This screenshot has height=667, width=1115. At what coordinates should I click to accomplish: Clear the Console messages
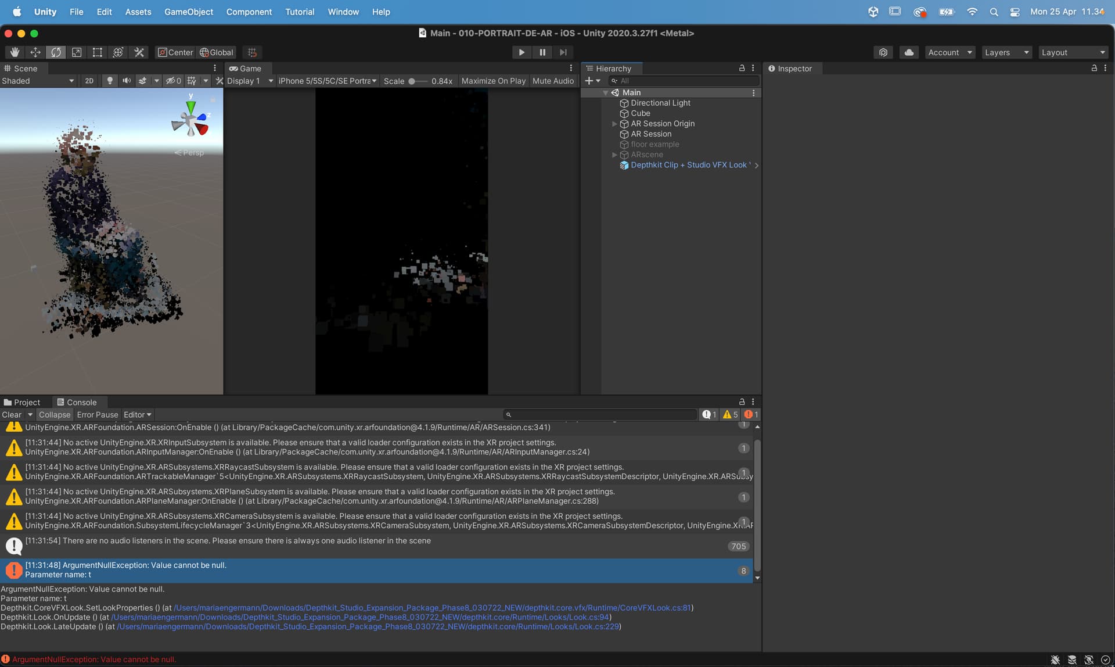coord(11,415)
